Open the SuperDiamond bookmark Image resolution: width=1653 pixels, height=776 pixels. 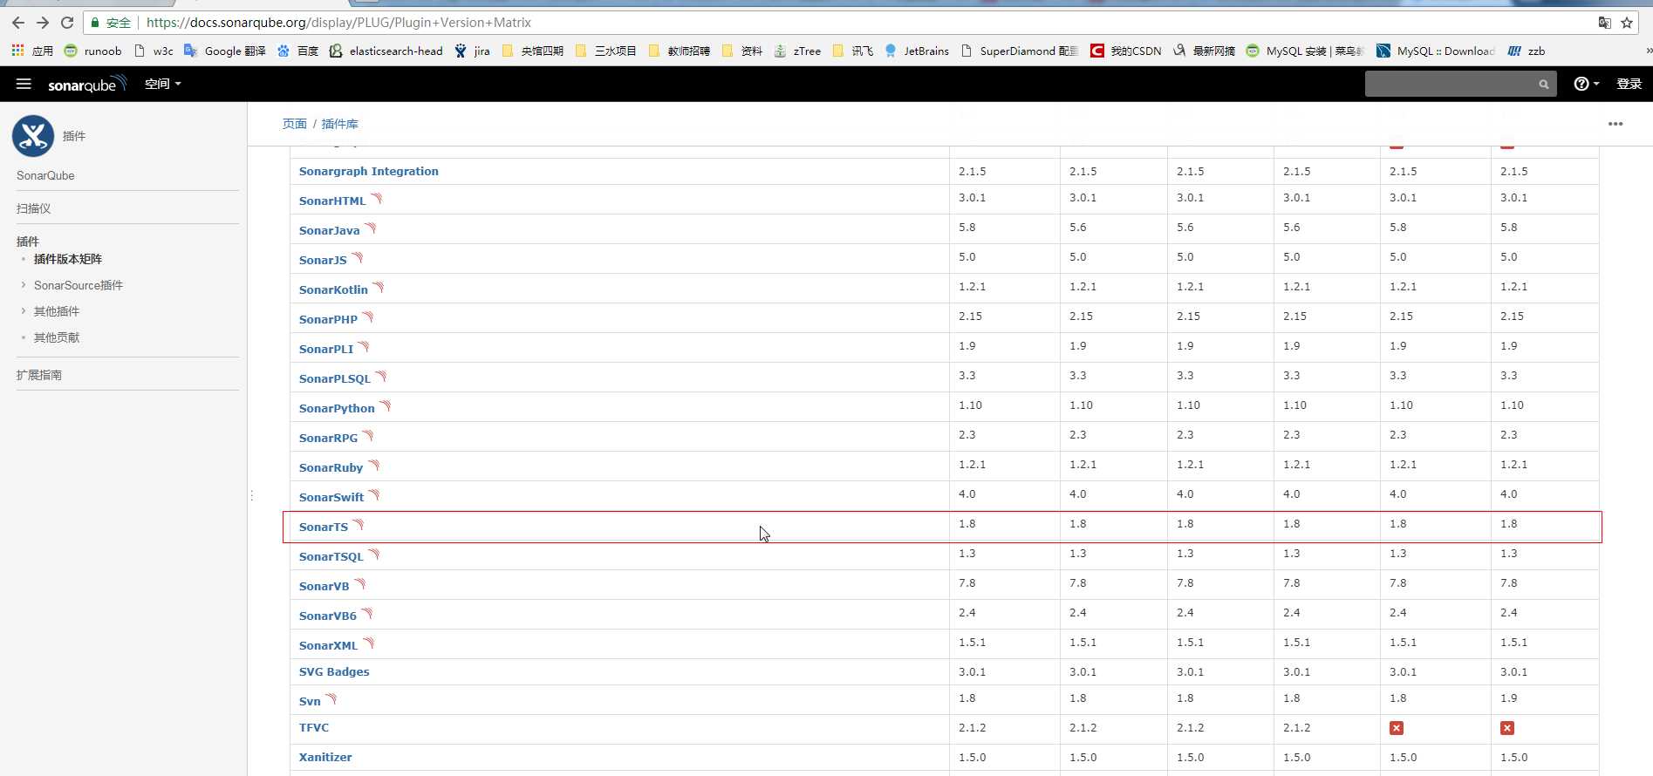tap(1019, 51)
